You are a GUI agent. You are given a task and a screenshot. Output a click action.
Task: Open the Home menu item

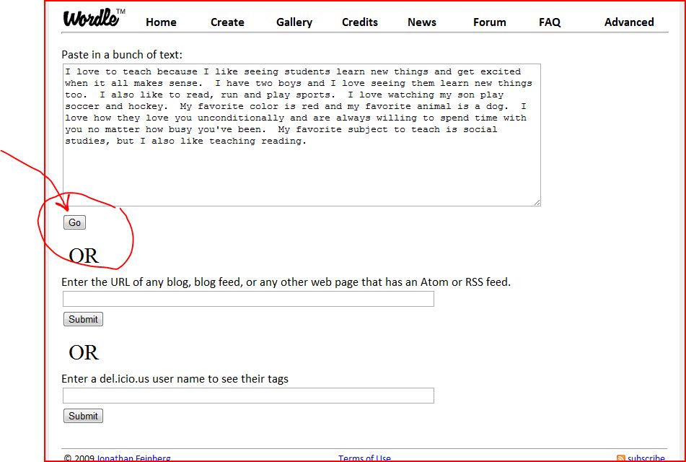tap(161, 22)
